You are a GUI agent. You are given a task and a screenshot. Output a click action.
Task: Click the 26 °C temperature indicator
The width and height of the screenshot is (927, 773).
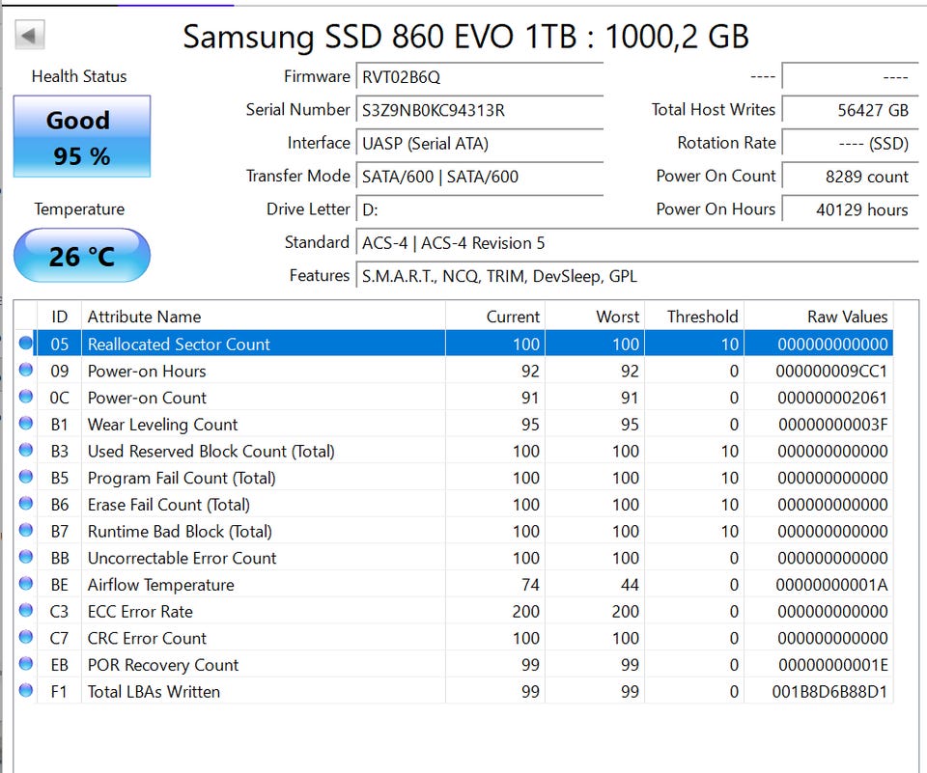[x=81, y=256]
